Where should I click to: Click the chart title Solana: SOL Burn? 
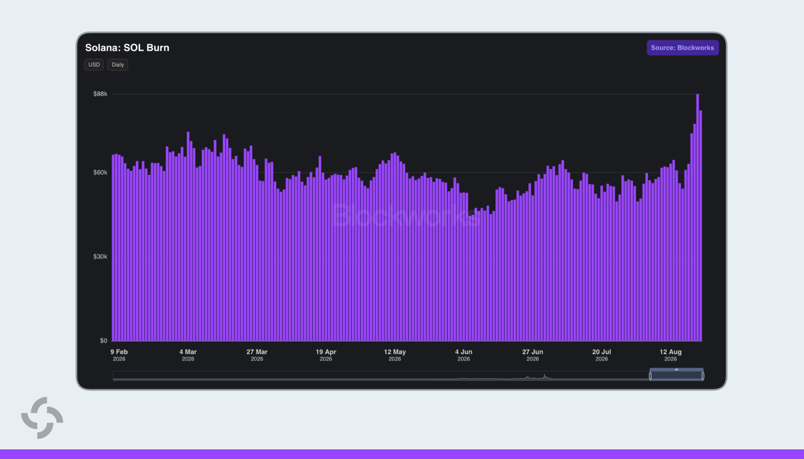(x=127, y=48)
